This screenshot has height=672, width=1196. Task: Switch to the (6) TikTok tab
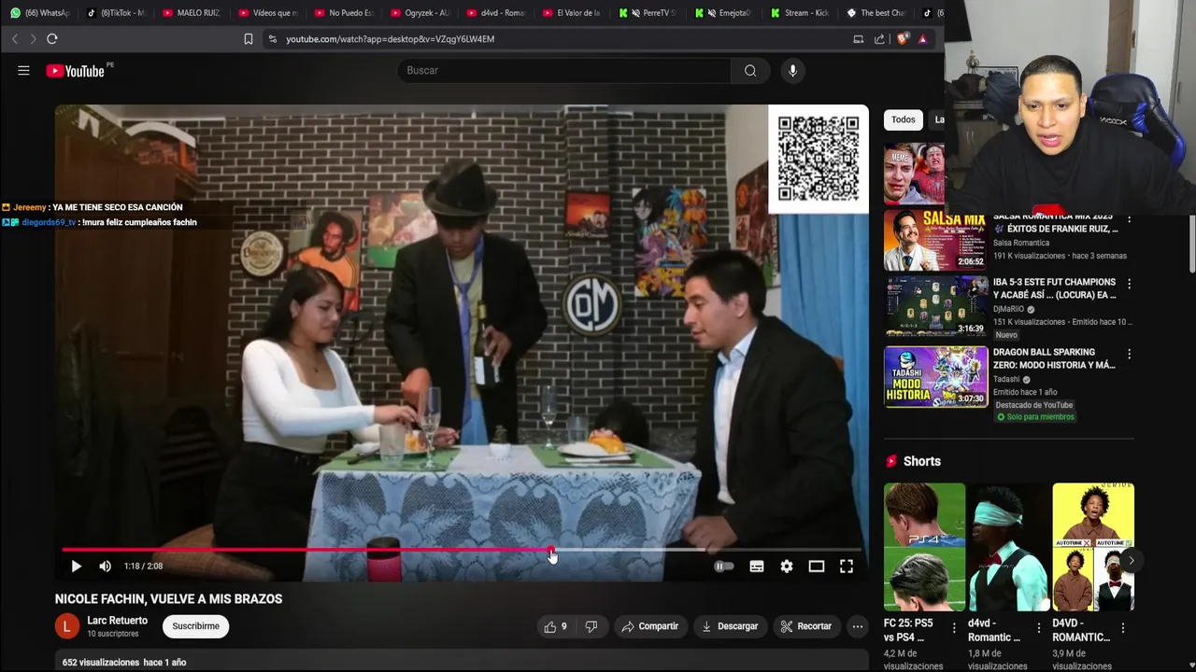117,13
